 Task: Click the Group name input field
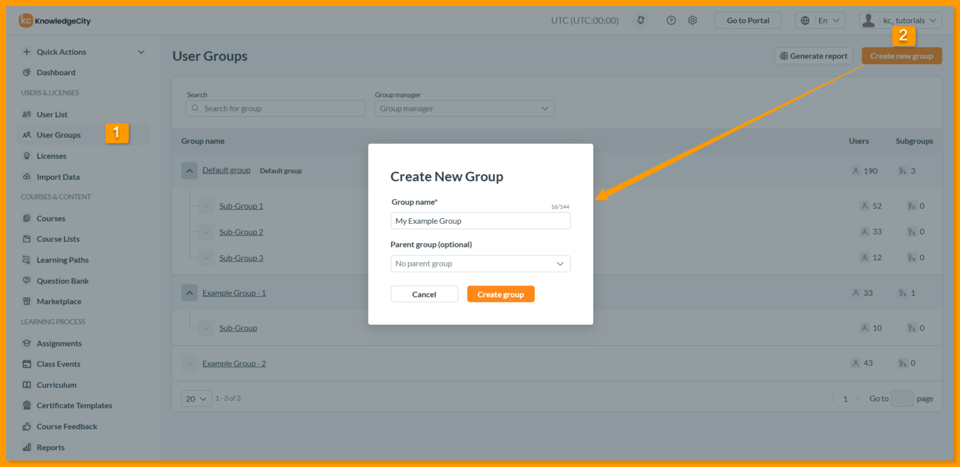click(480, 221)
